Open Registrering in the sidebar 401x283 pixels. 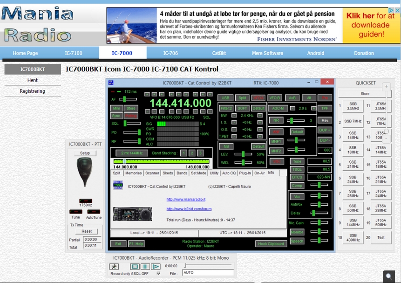click(x=33, y=91)
